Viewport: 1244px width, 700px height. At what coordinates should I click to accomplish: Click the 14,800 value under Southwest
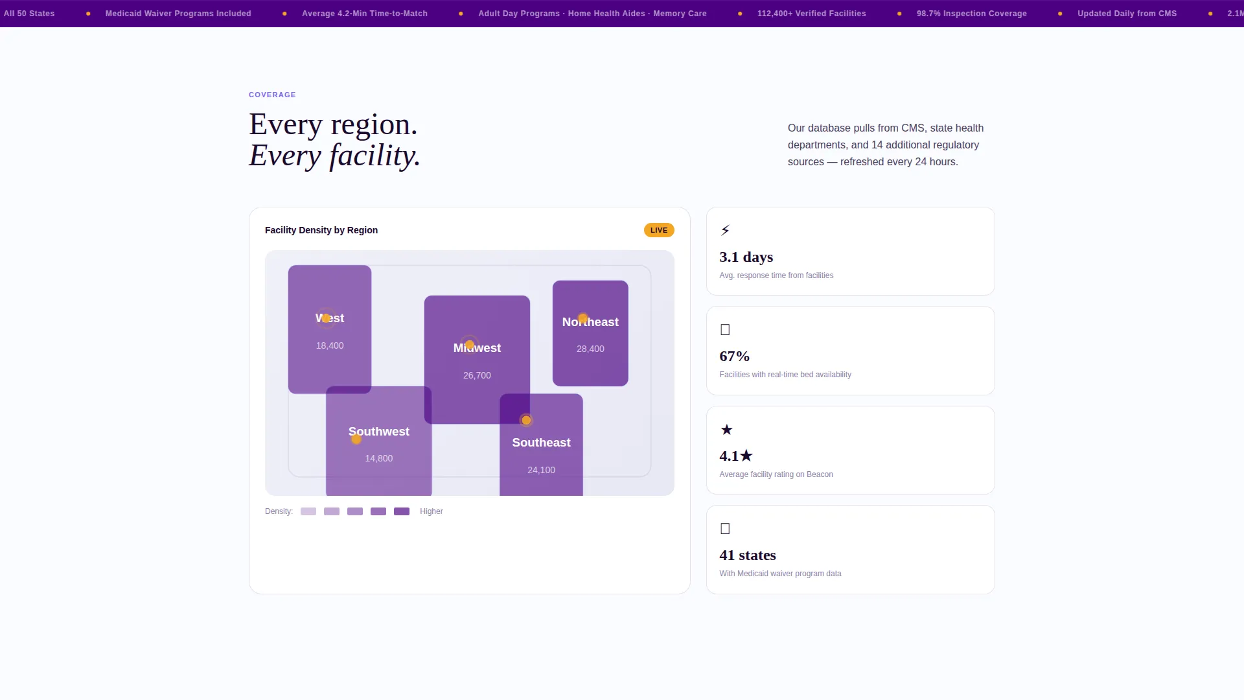tap(379, 458)
